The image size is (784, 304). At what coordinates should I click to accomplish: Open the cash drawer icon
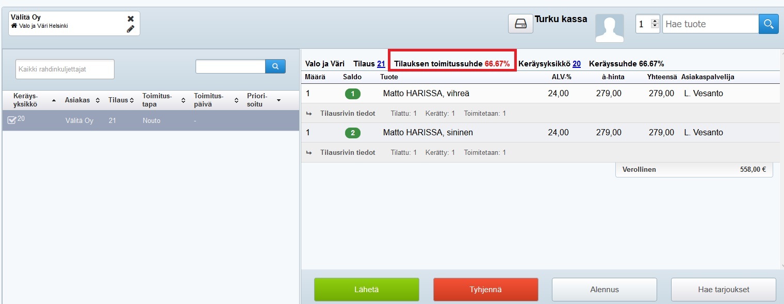[520, 24]
